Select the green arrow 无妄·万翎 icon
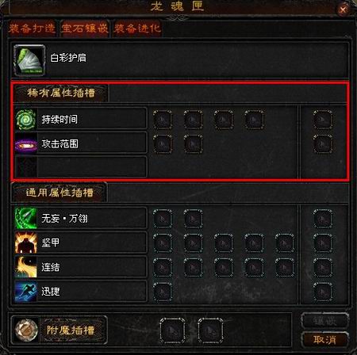Viewport: 357px width, 355px height. tap(25, 218)
